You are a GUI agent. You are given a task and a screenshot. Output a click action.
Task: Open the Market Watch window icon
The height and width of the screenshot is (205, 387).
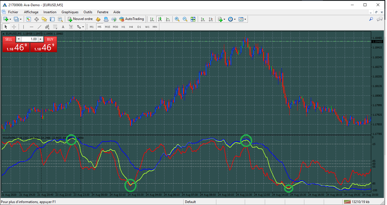click(28, 19)
